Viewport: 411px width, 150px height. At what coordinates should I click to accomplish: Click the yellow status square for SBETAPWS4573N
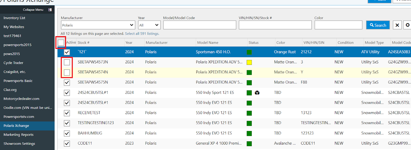point(249,62)
